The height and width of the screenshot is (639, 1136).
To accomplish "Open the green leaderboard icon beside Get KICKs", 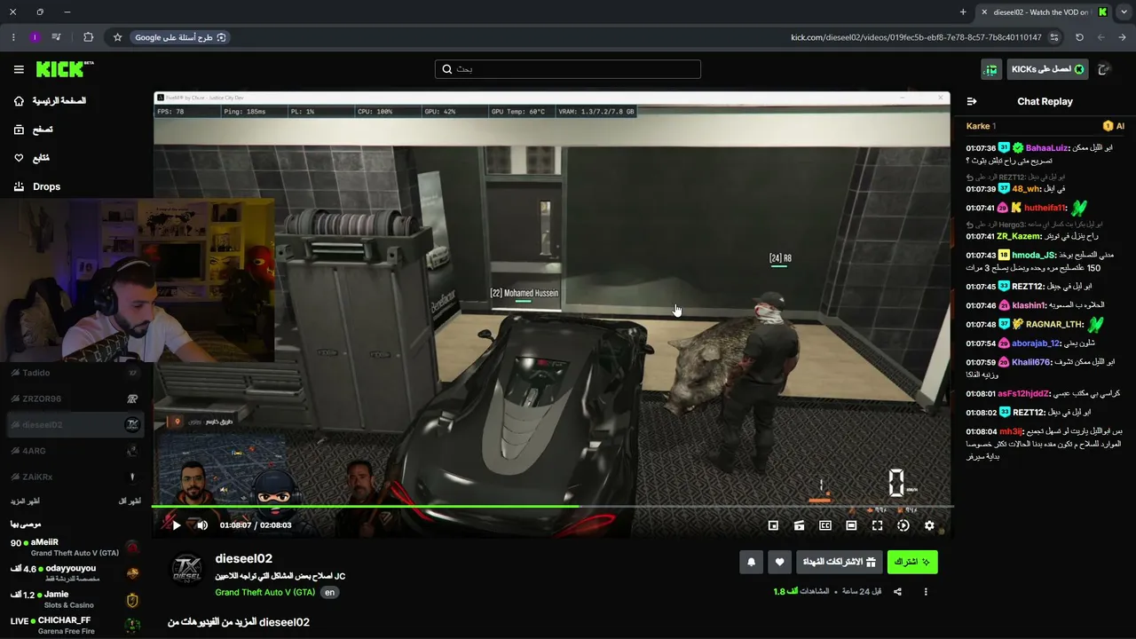I will coord(991,69).
